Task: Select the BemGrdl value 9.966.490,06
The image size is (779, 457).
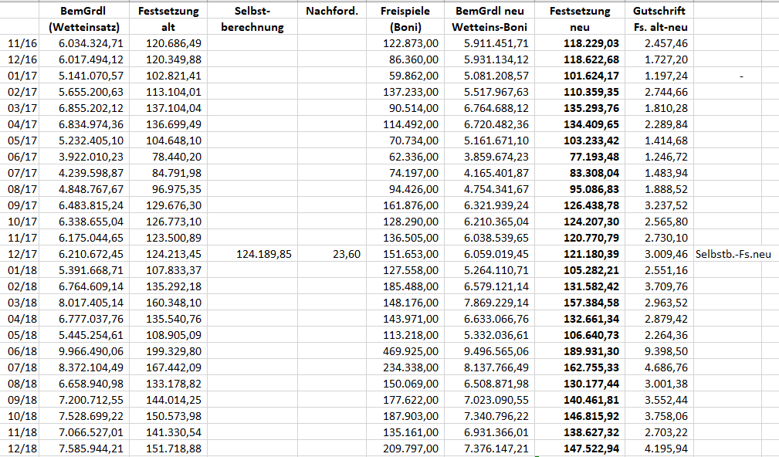Action: click(x=90, y=351)
